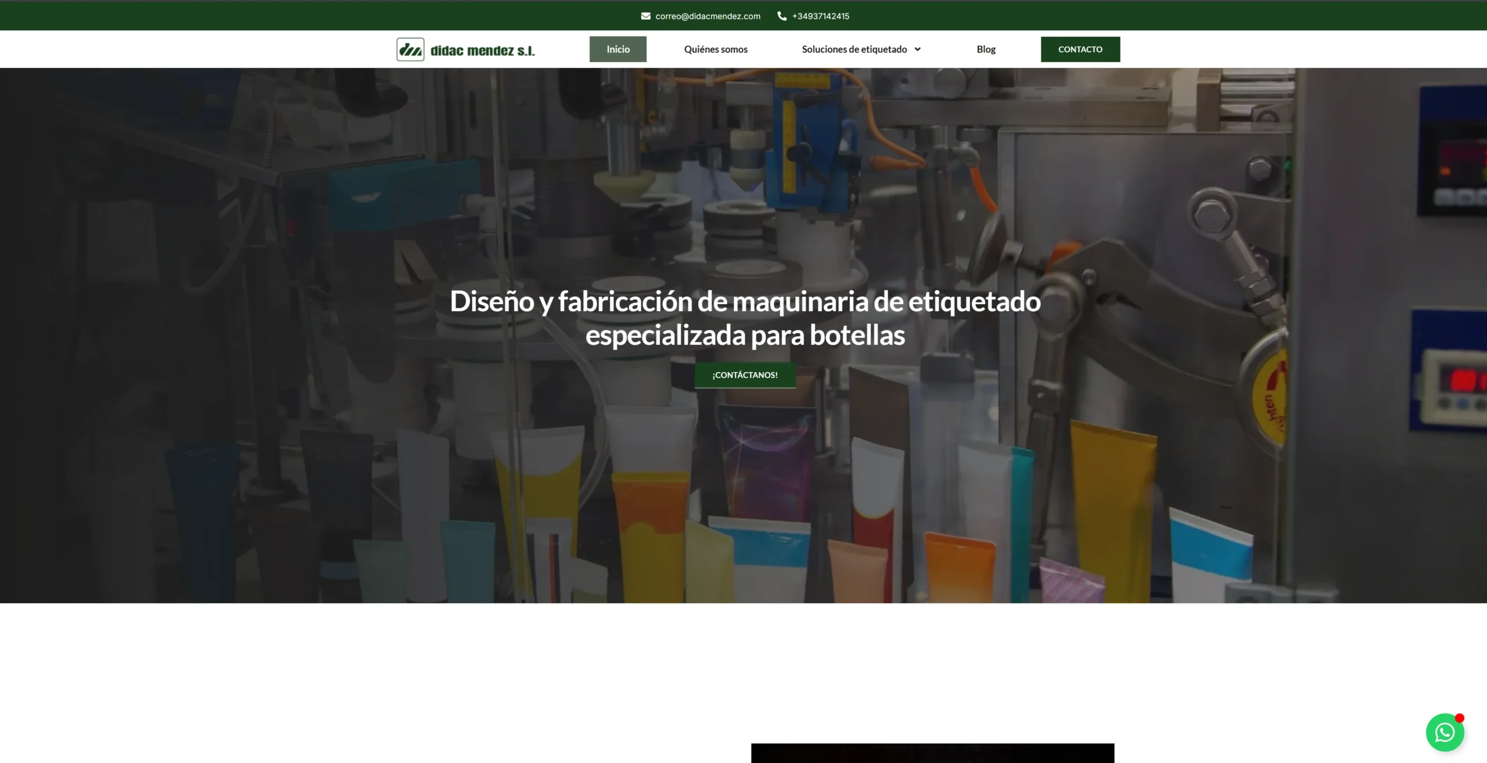Click the black video thumbnail at the bottom

(x=932, y=753)
